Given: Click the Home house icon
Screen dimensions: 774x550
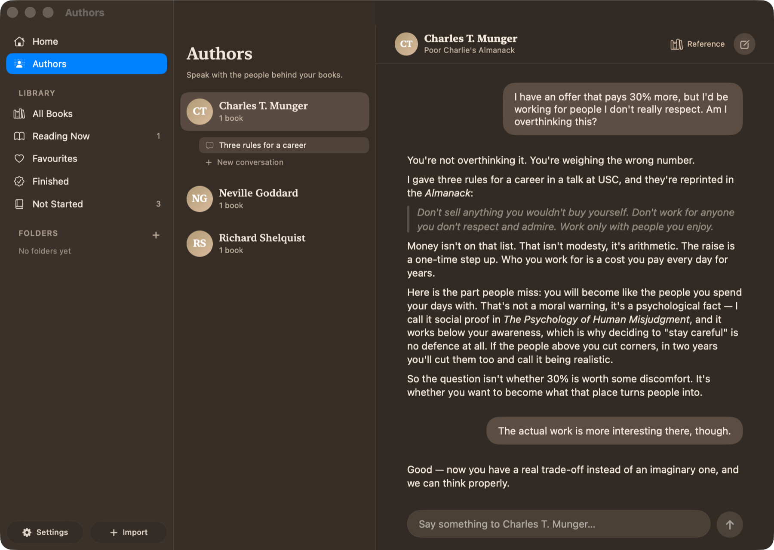Looking at the screenshot, I should point(19,41).
